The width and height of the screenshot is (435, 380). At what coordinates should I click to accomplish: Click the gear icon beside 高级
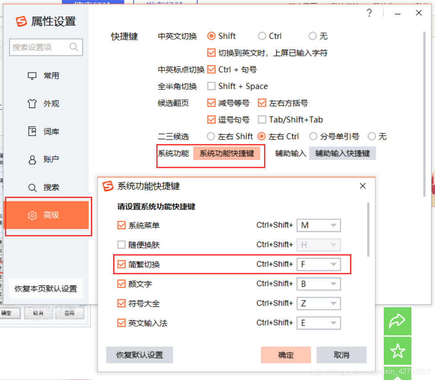point(32,215)
